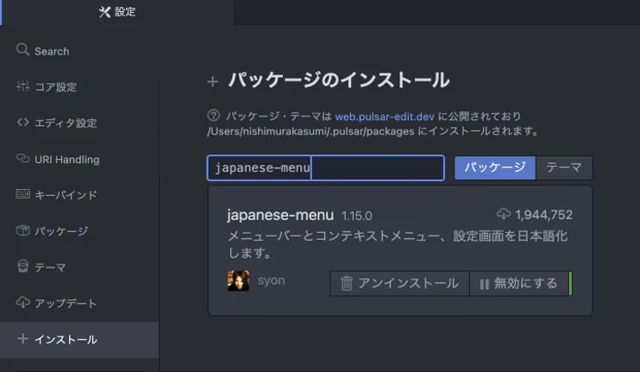Viewport: 640px width, 372px height.
Task: Click the version number 1.15.0
Action: tap(357, 216)
